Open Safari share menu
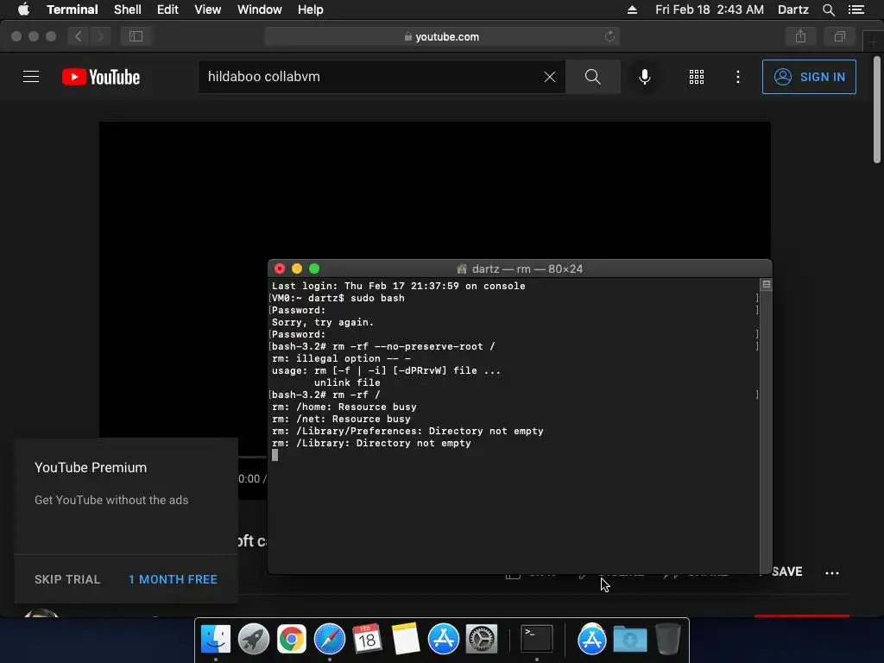Image resolution: width=884 pixels, height=663 pixels. tap(800, 36)
